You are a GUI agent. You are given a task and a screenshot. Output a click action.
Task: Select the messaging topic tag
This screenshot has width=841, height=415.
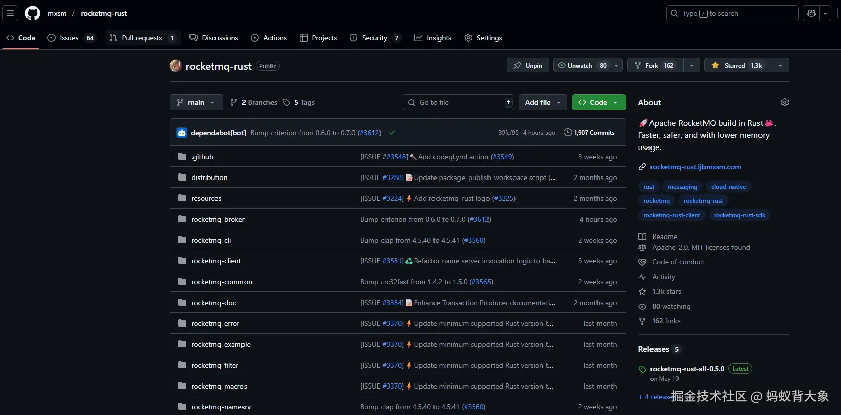[683, 187]
